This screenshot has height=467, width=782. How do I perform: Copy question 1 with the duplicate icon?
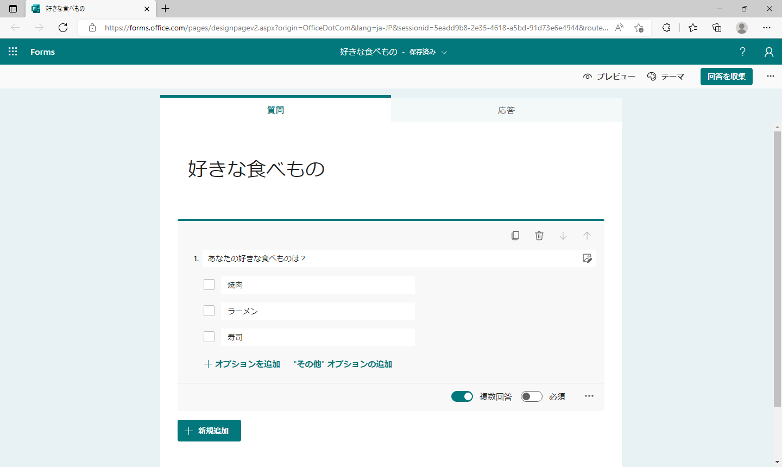(515, 236)
